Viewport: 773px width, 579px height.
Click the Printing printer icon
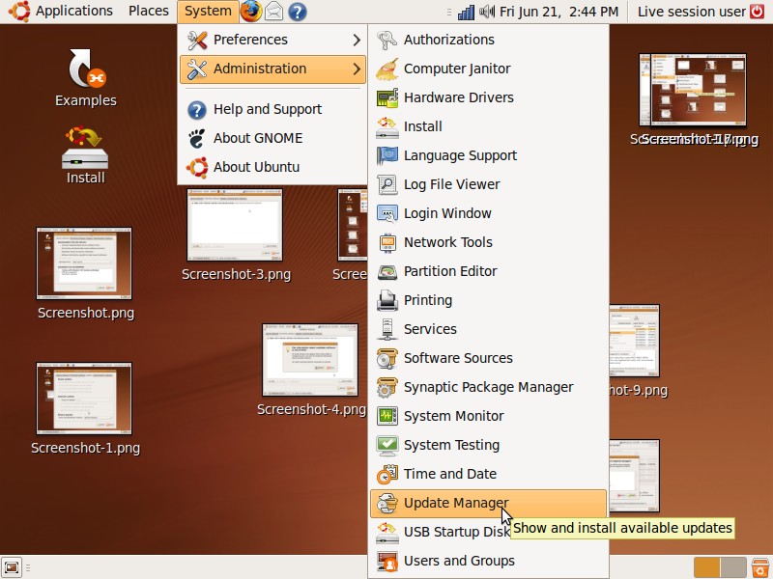click(387, 300)
